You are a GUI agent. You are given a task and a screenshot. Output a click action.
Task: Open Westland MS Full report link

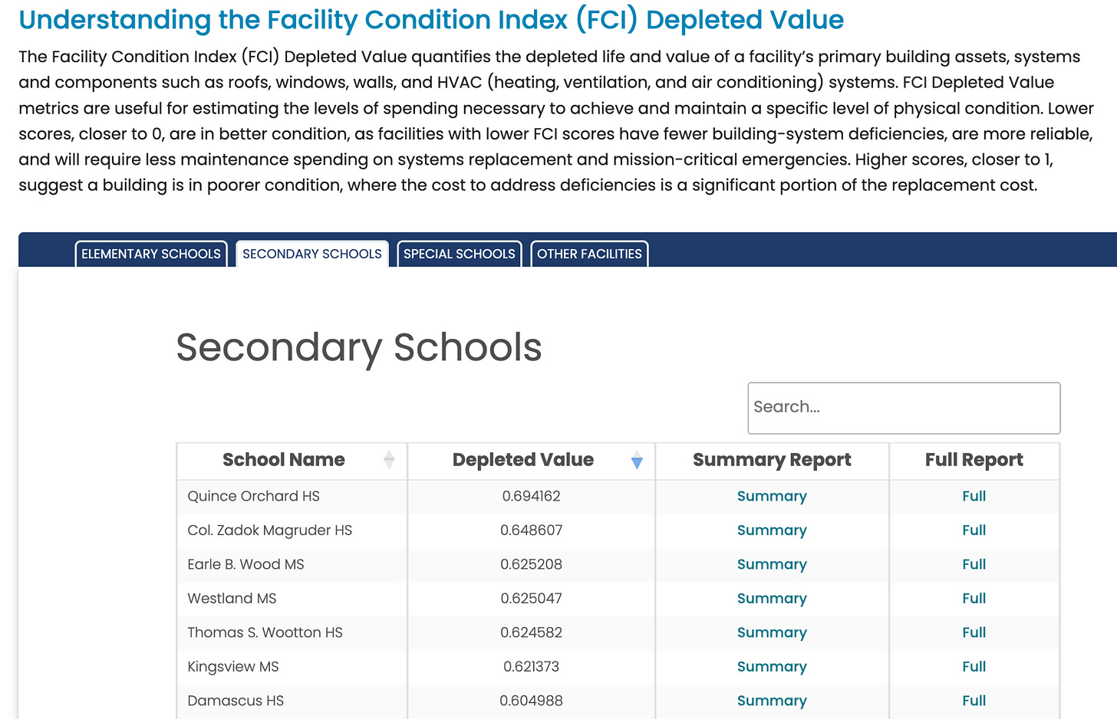point(974,599)
